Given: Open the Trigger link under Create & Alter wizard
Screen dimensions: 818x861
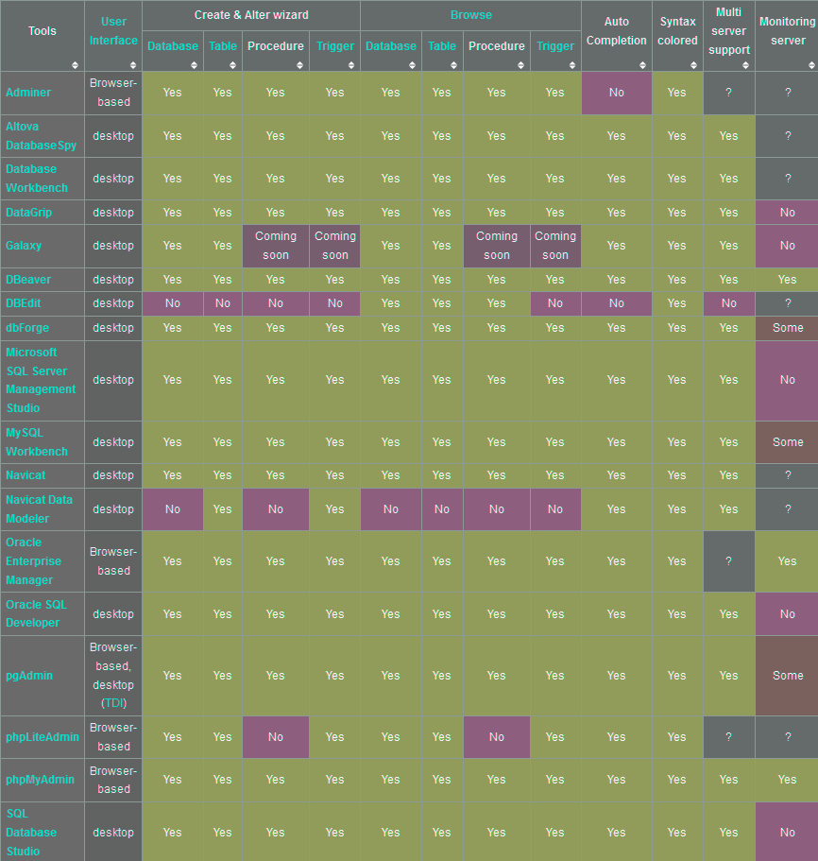Looking at the screenshot, I should coord(335,46).
